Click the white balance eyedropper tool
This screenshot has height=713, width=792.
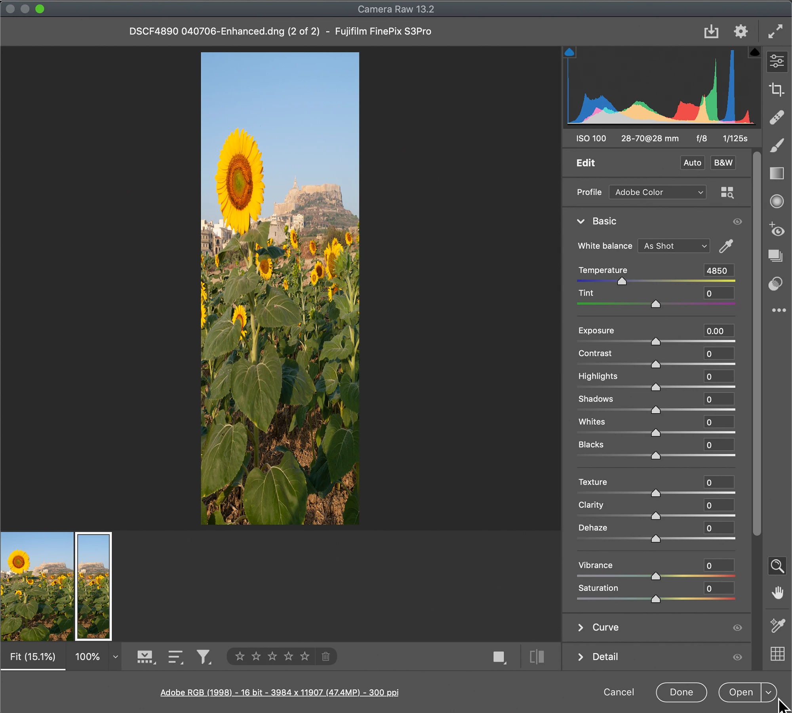coord(726,246)
